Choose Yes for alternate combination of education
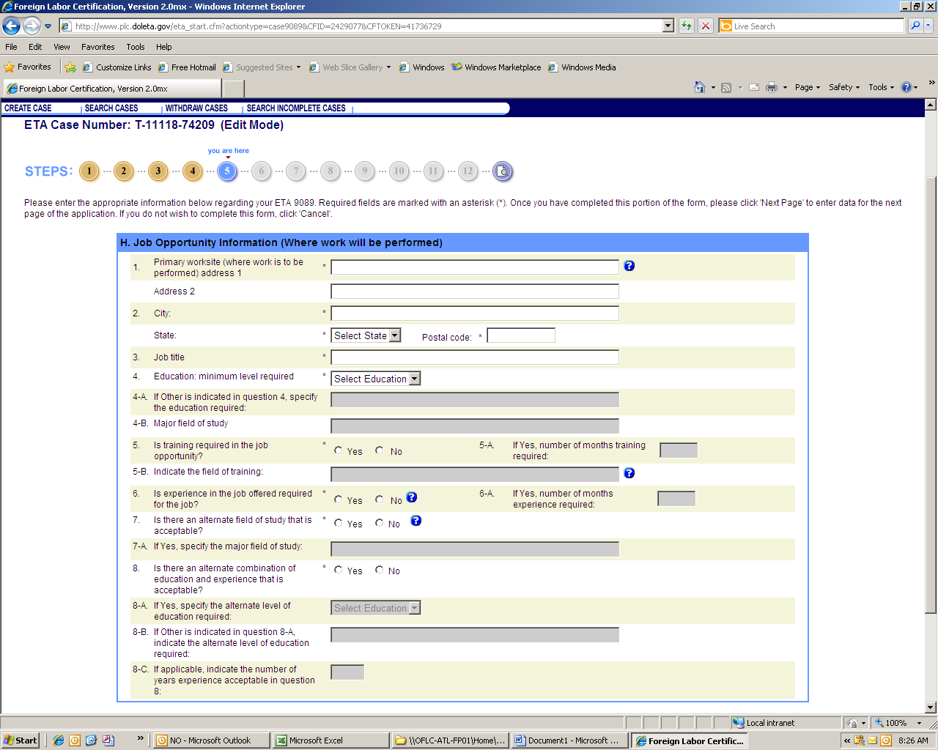The width and height of the screenshot is (938, 750). click(339, 570)
